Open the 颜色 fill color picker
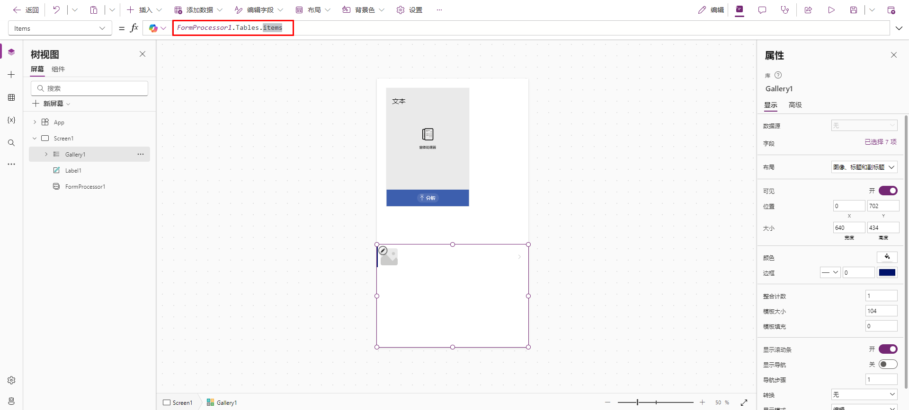Image resolution: width=909 pixels, height=410 pixels. point(887,257)
